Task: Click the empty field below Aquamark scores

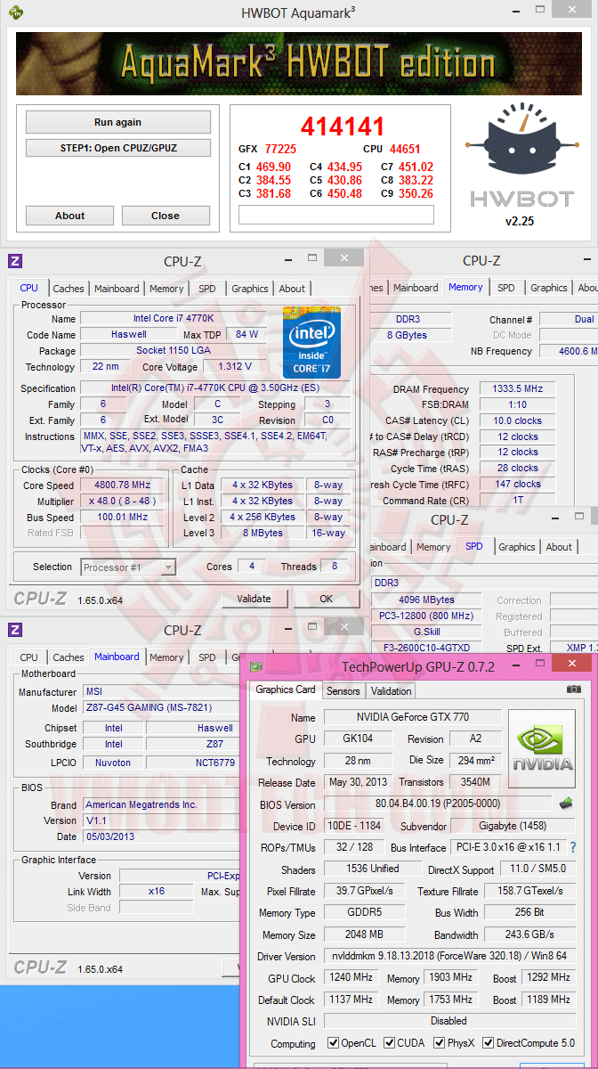Action: coord(336,215)
